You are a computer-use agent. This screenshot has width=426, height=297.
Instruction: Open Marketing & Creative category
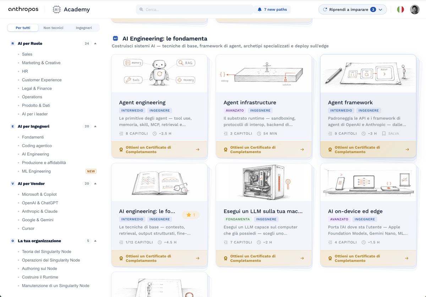pos(41,63)
